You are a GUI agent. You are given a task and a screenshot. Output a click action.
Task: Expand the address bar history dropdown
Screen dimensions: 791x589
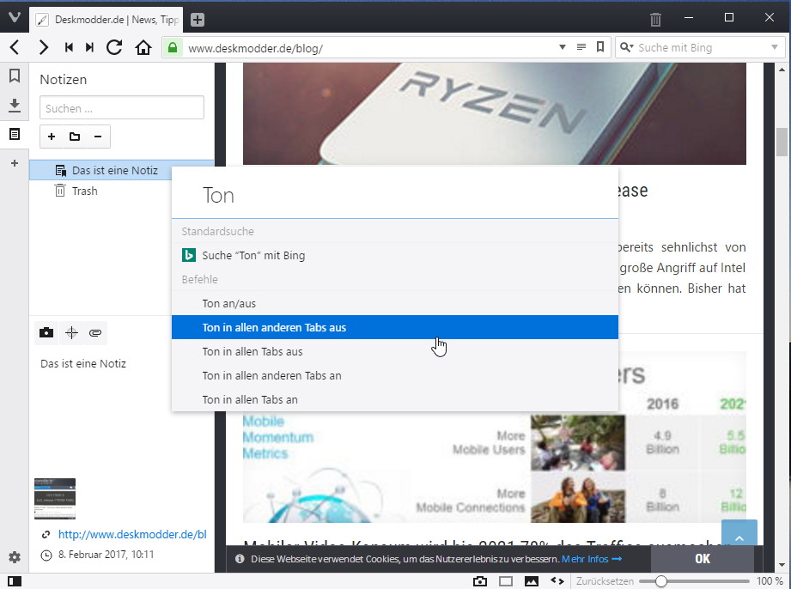click(x=563, y=47)
